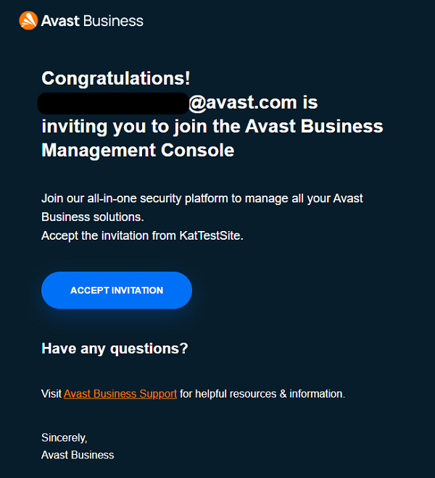This screenshot has height=478, width=435.
Task: Click 'Accept the invitation from' text
Action: tap(109, 235)
